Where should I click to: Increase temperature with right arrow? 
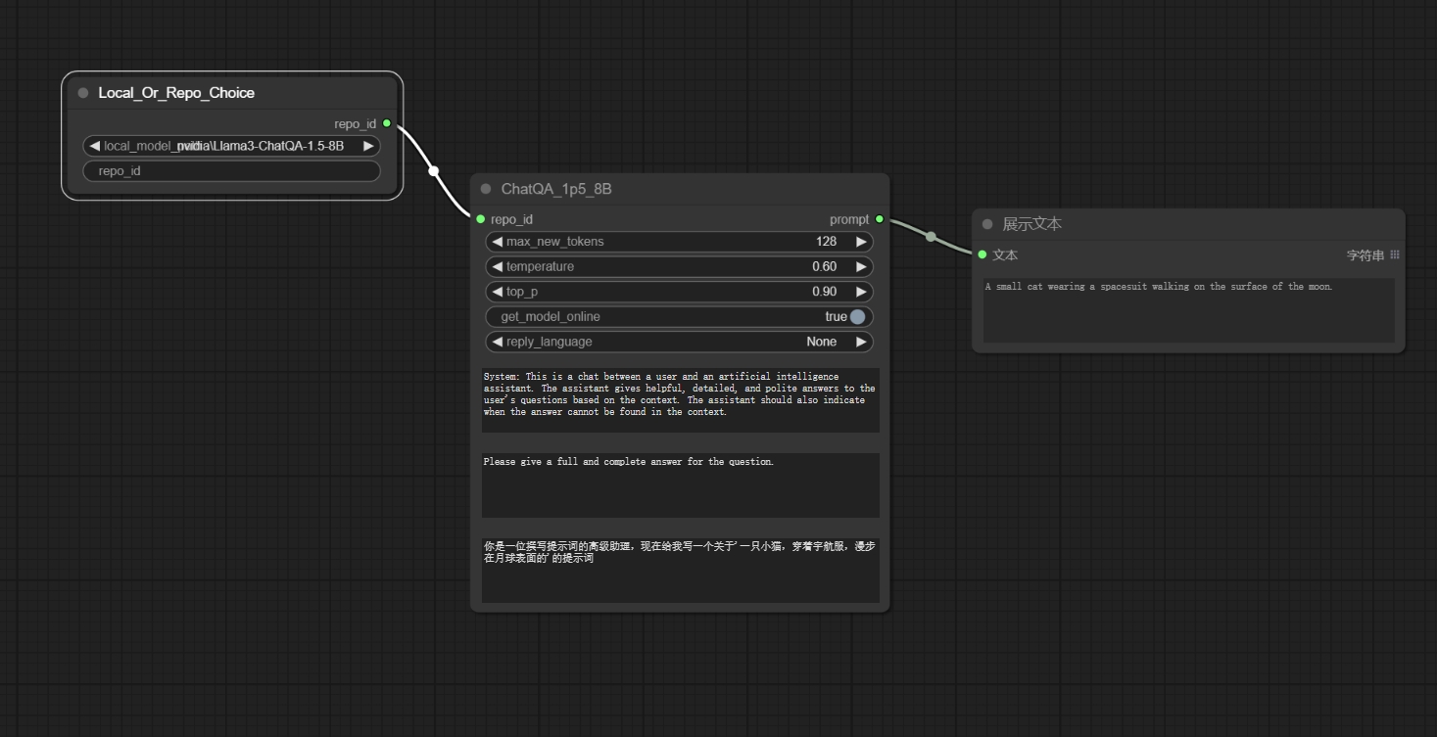point(861,266)
